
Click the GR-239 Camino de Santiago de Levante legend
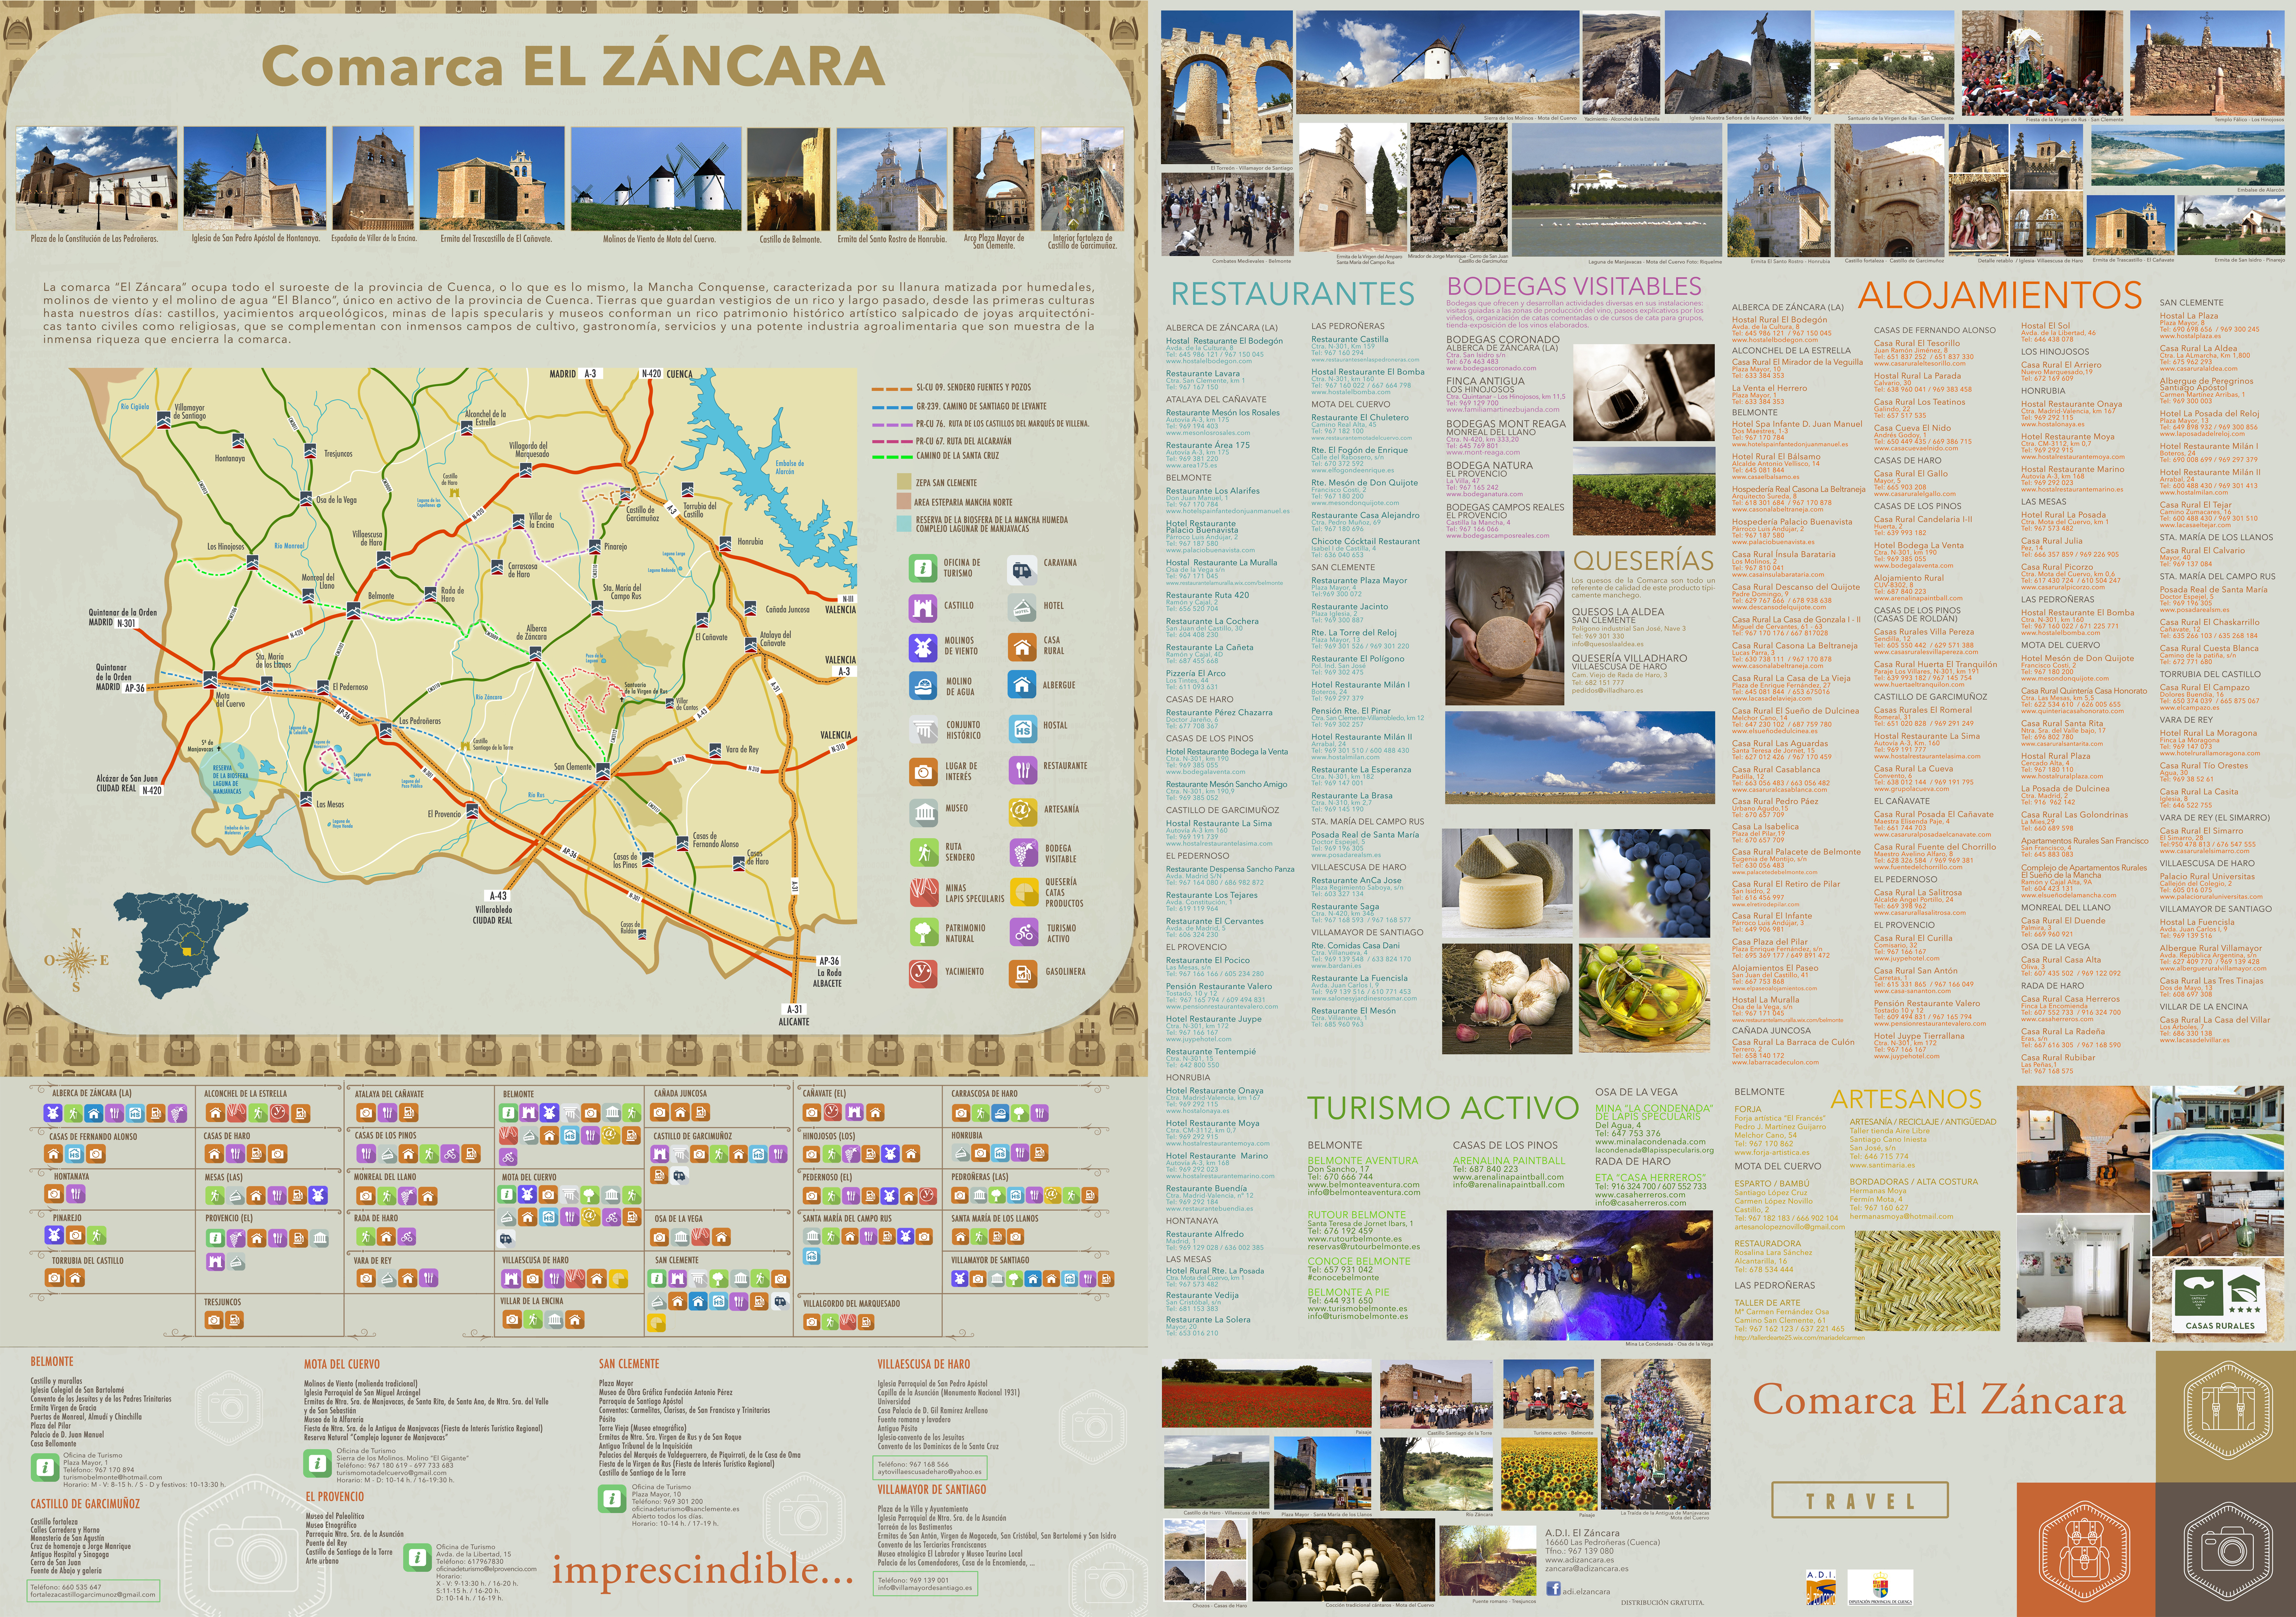coord(959,407)
